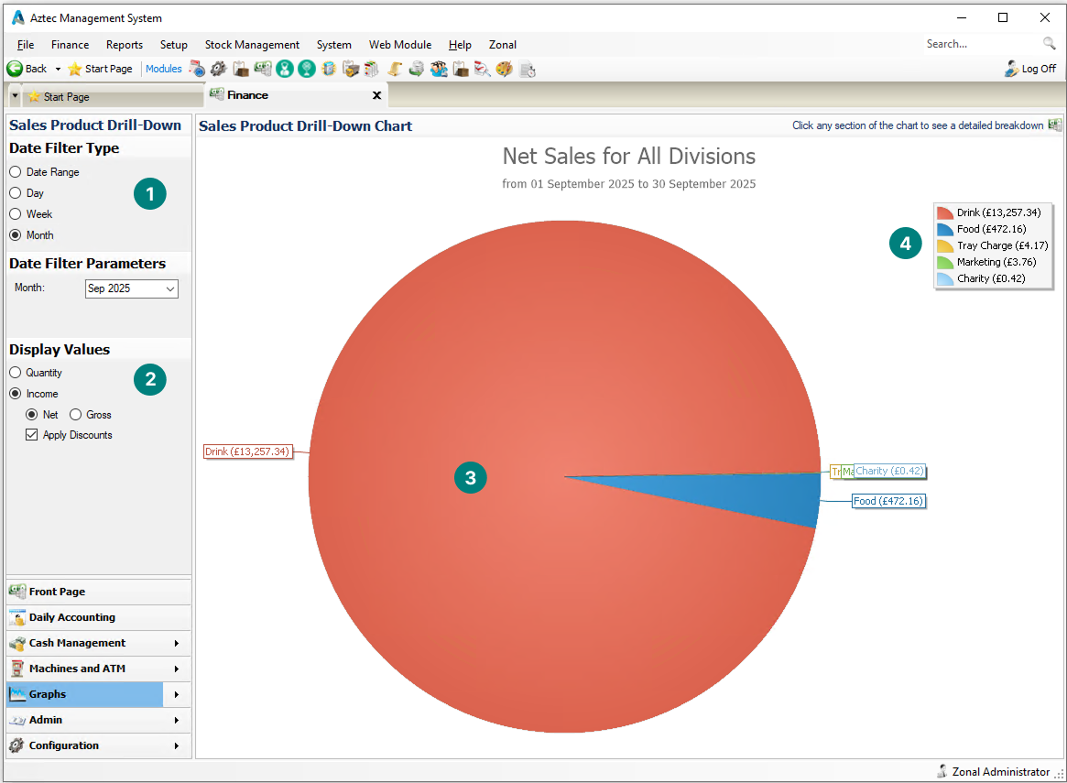Expand the Back button history dropdown arrow
The height and width of the screenshot is (783, 1067).
coord(58,69)
